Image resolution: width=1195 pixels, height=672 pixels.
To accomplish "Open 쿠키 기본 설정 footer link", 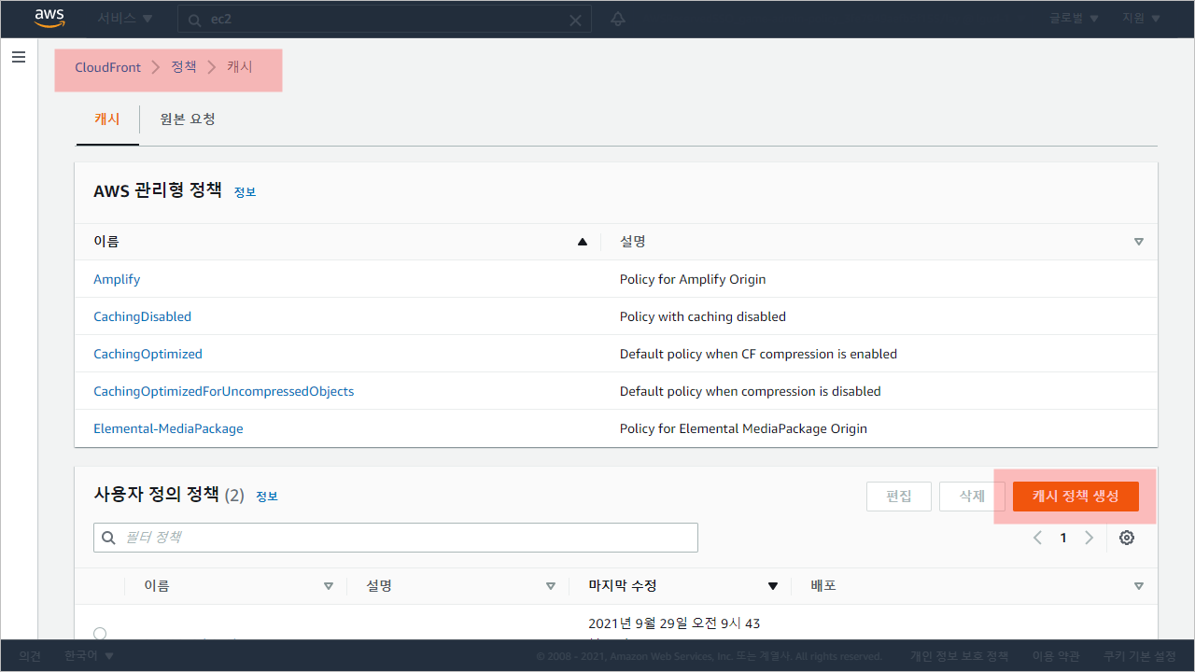I will pyautogui.click(x=1140, y=656).
